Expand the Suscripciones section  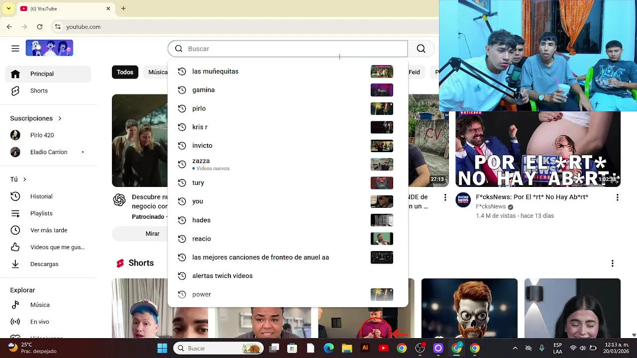[36, 118]
